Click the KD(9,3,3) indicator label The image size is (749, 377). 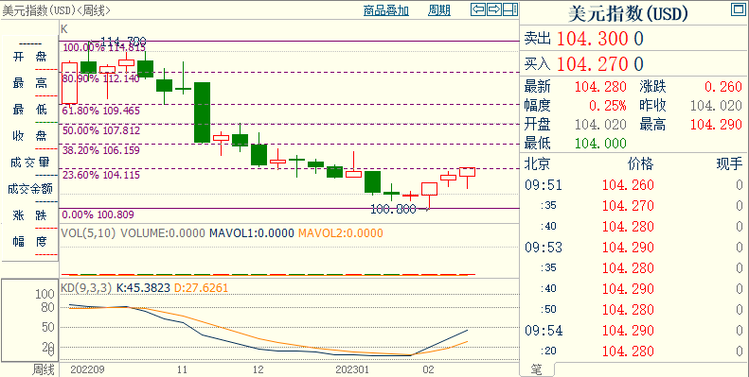[86, 288]
